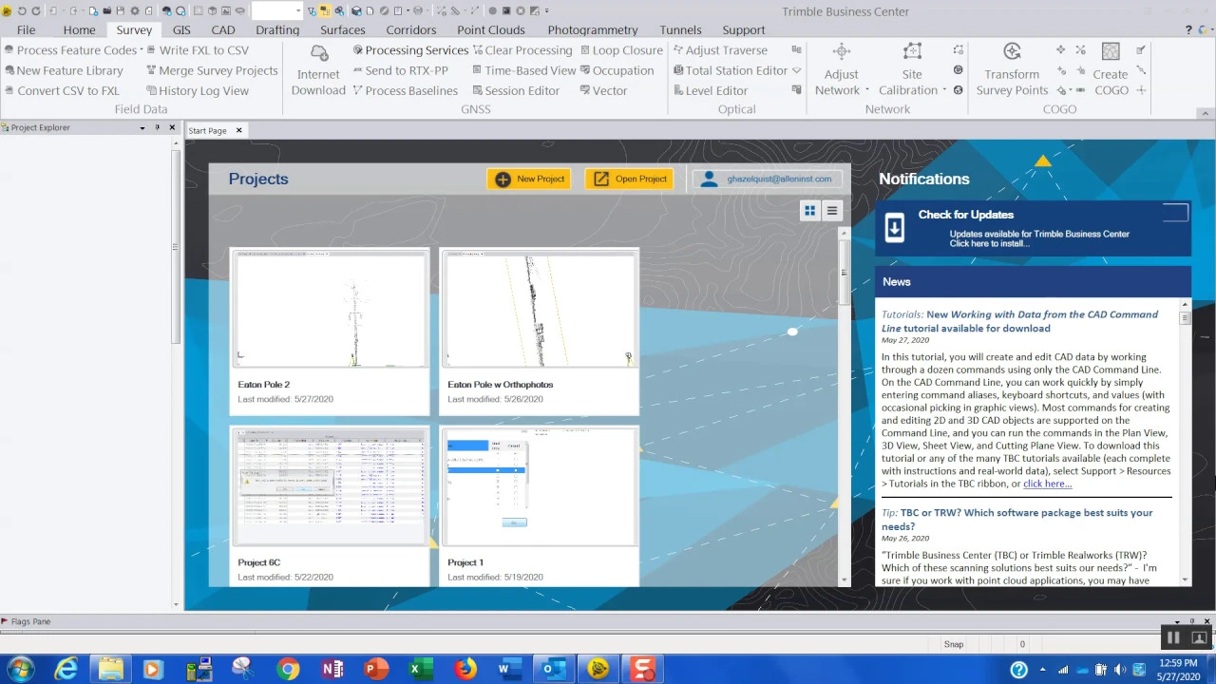Click the Snap status bar entry

coord(954,644)
